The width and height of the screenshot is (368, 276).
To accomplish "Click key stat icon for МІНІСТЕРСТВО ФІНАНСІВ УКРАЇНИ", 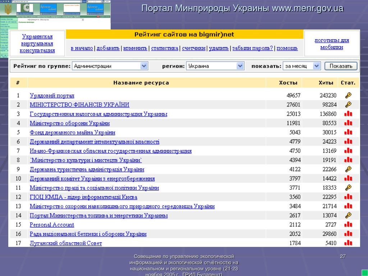I will [348, 105].
